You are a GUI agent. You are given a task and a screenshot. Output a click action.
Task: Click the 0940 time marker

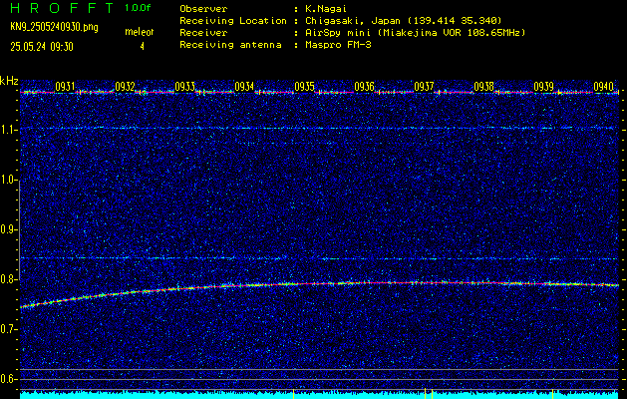(x=603, y=86)
